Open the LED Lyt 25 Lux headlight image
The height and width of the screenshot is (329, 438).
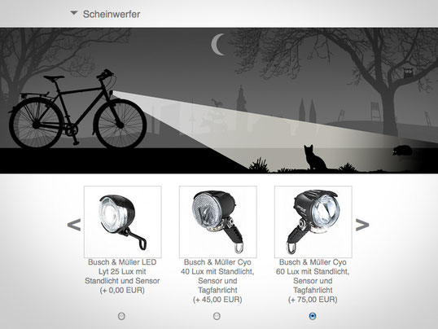(x=123, y=222)
